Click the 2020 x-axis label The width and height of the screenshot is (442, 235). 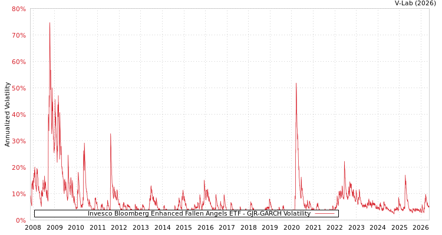pos(292,227)
